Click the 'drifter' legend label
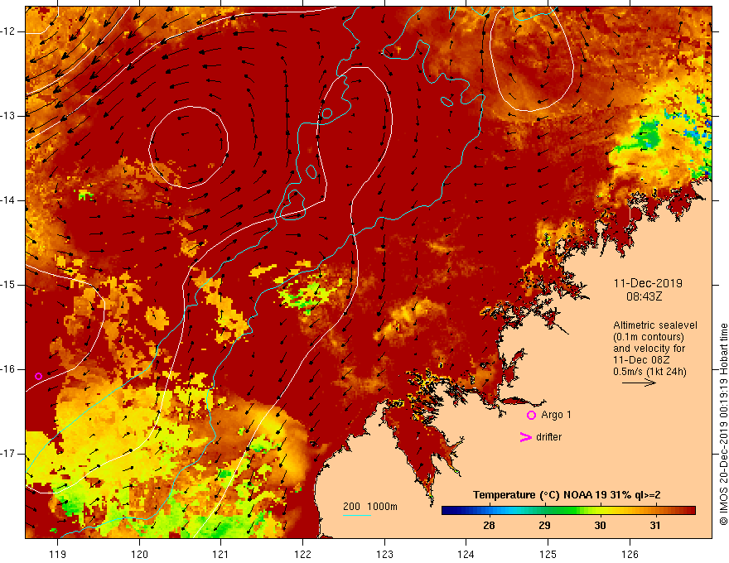This screenshot has height=563, width=729. tap(548, 437)
